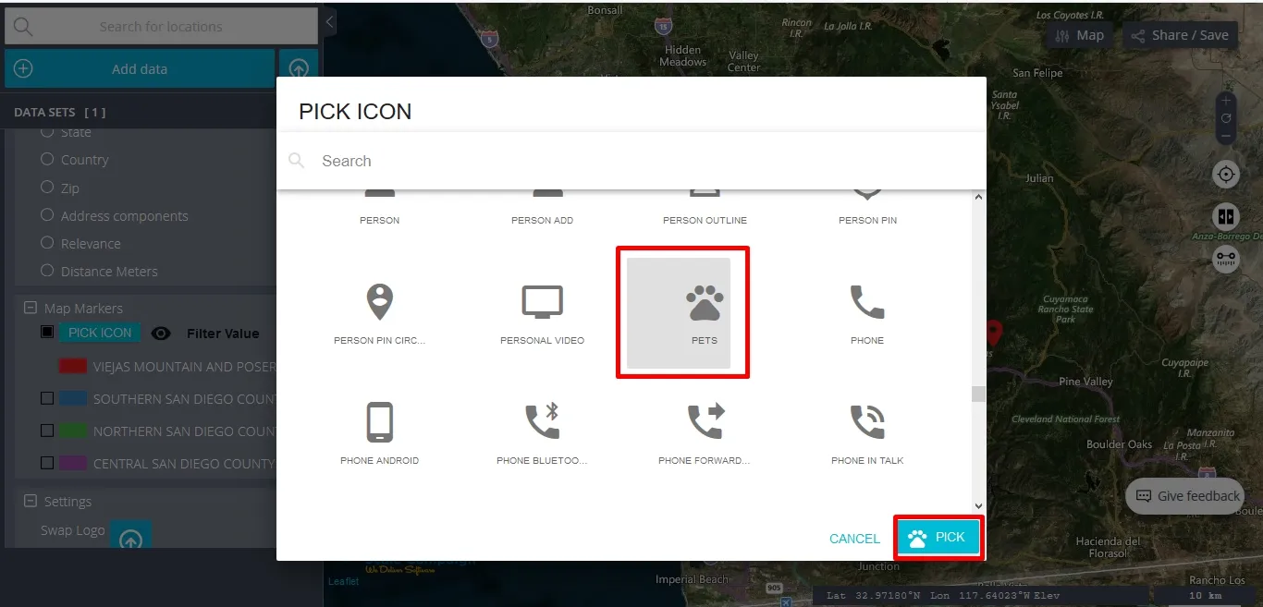Choose the Phone icon
The height and width of the screenshot is (607, 1263).
click(x=866, y=303)
